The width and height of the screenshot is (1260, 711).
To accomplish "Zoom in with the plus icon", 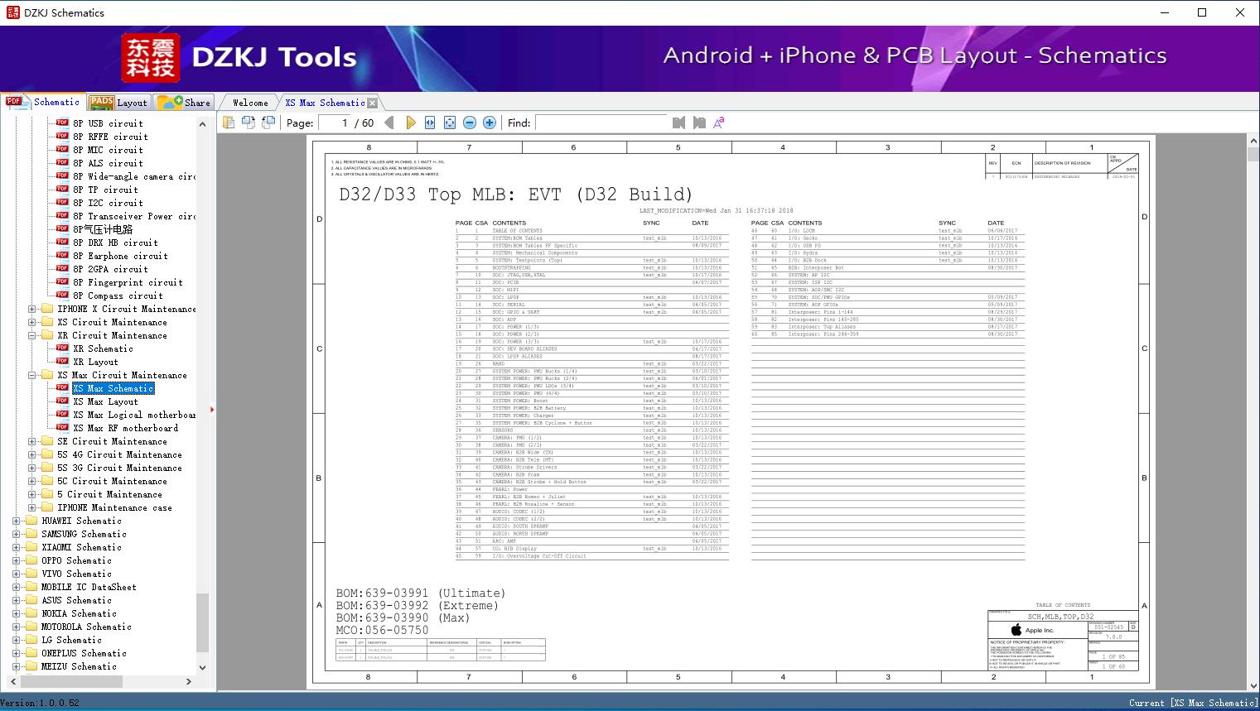I will pos(490,123).
